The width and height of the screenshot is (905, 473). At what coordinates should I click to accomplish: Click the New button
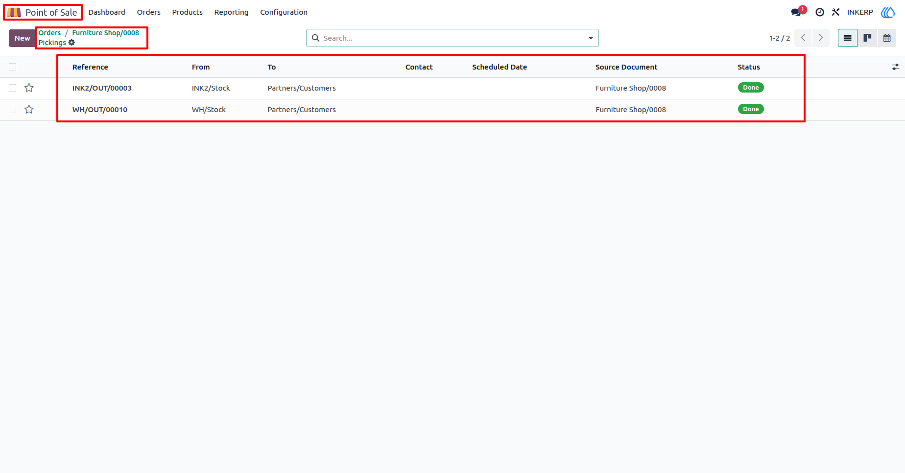(22, 38)
